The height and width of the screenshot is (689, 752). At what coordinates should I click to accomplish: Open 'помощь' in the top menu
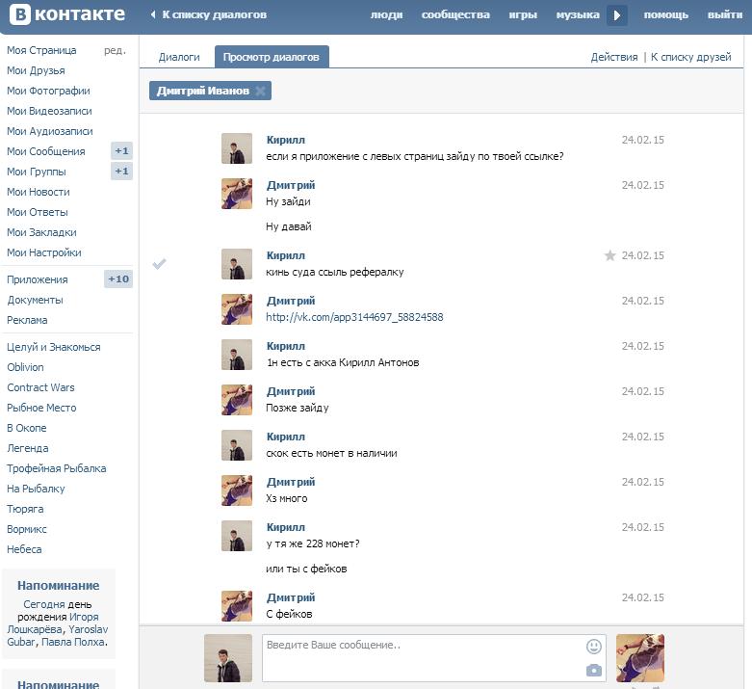pos(665,14)
